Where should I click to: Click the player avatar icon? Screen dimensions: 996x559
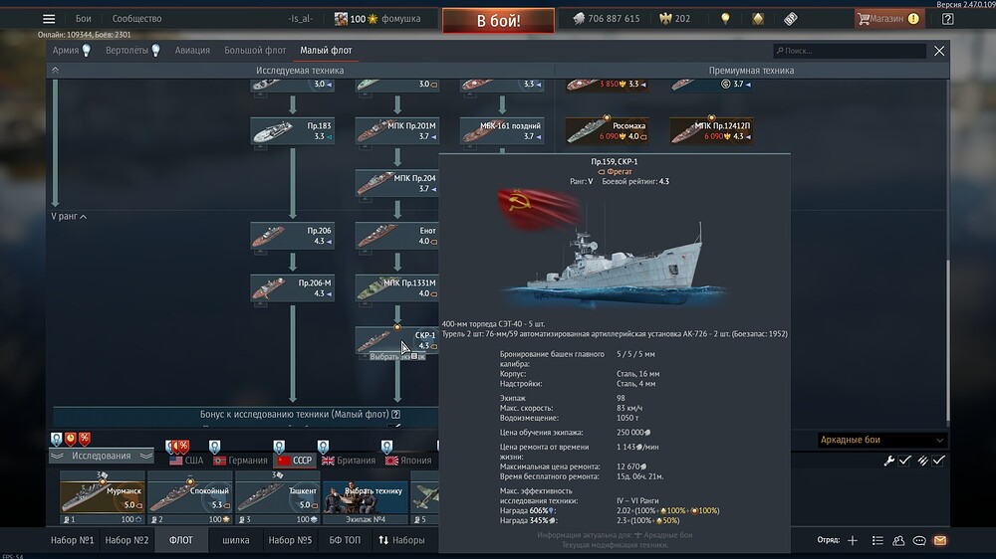[x=341, y=18]
